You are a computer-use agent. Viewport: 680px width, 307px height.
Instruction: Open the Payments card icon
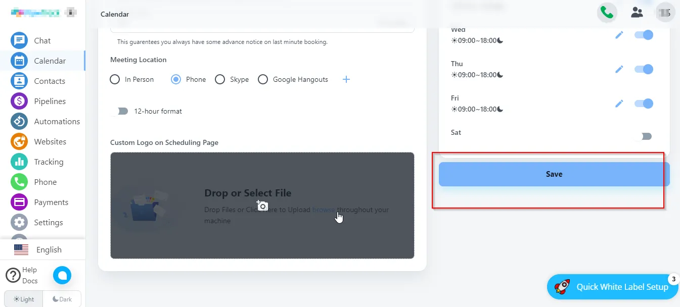[19, 202]
